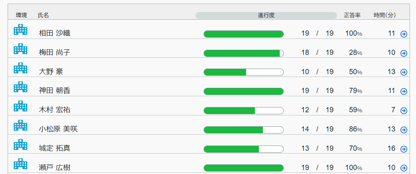Viewport: 416px width, 174px height.
Task: Open detail arrow for 小松原 美咲
Action: coord(404,130)
